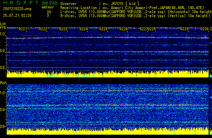
Task: Select the Rch channel label
Action: pos(3,83)
